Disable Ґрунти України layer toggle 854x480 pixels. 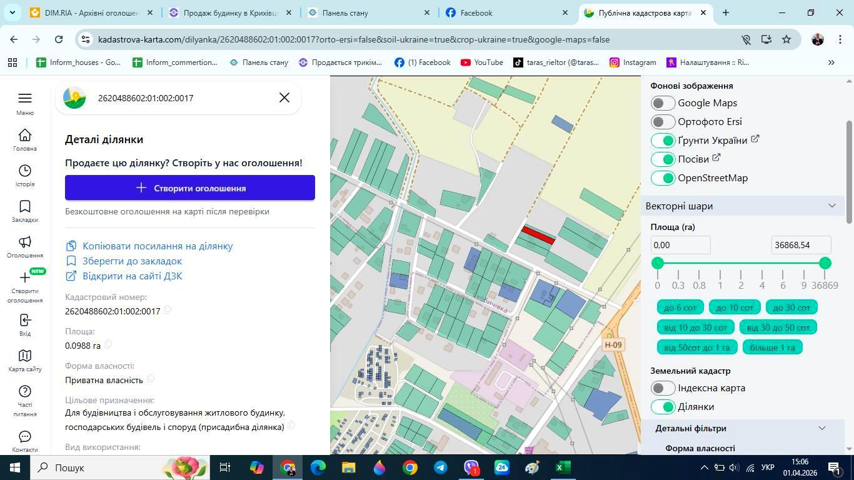tap(663, 141)
